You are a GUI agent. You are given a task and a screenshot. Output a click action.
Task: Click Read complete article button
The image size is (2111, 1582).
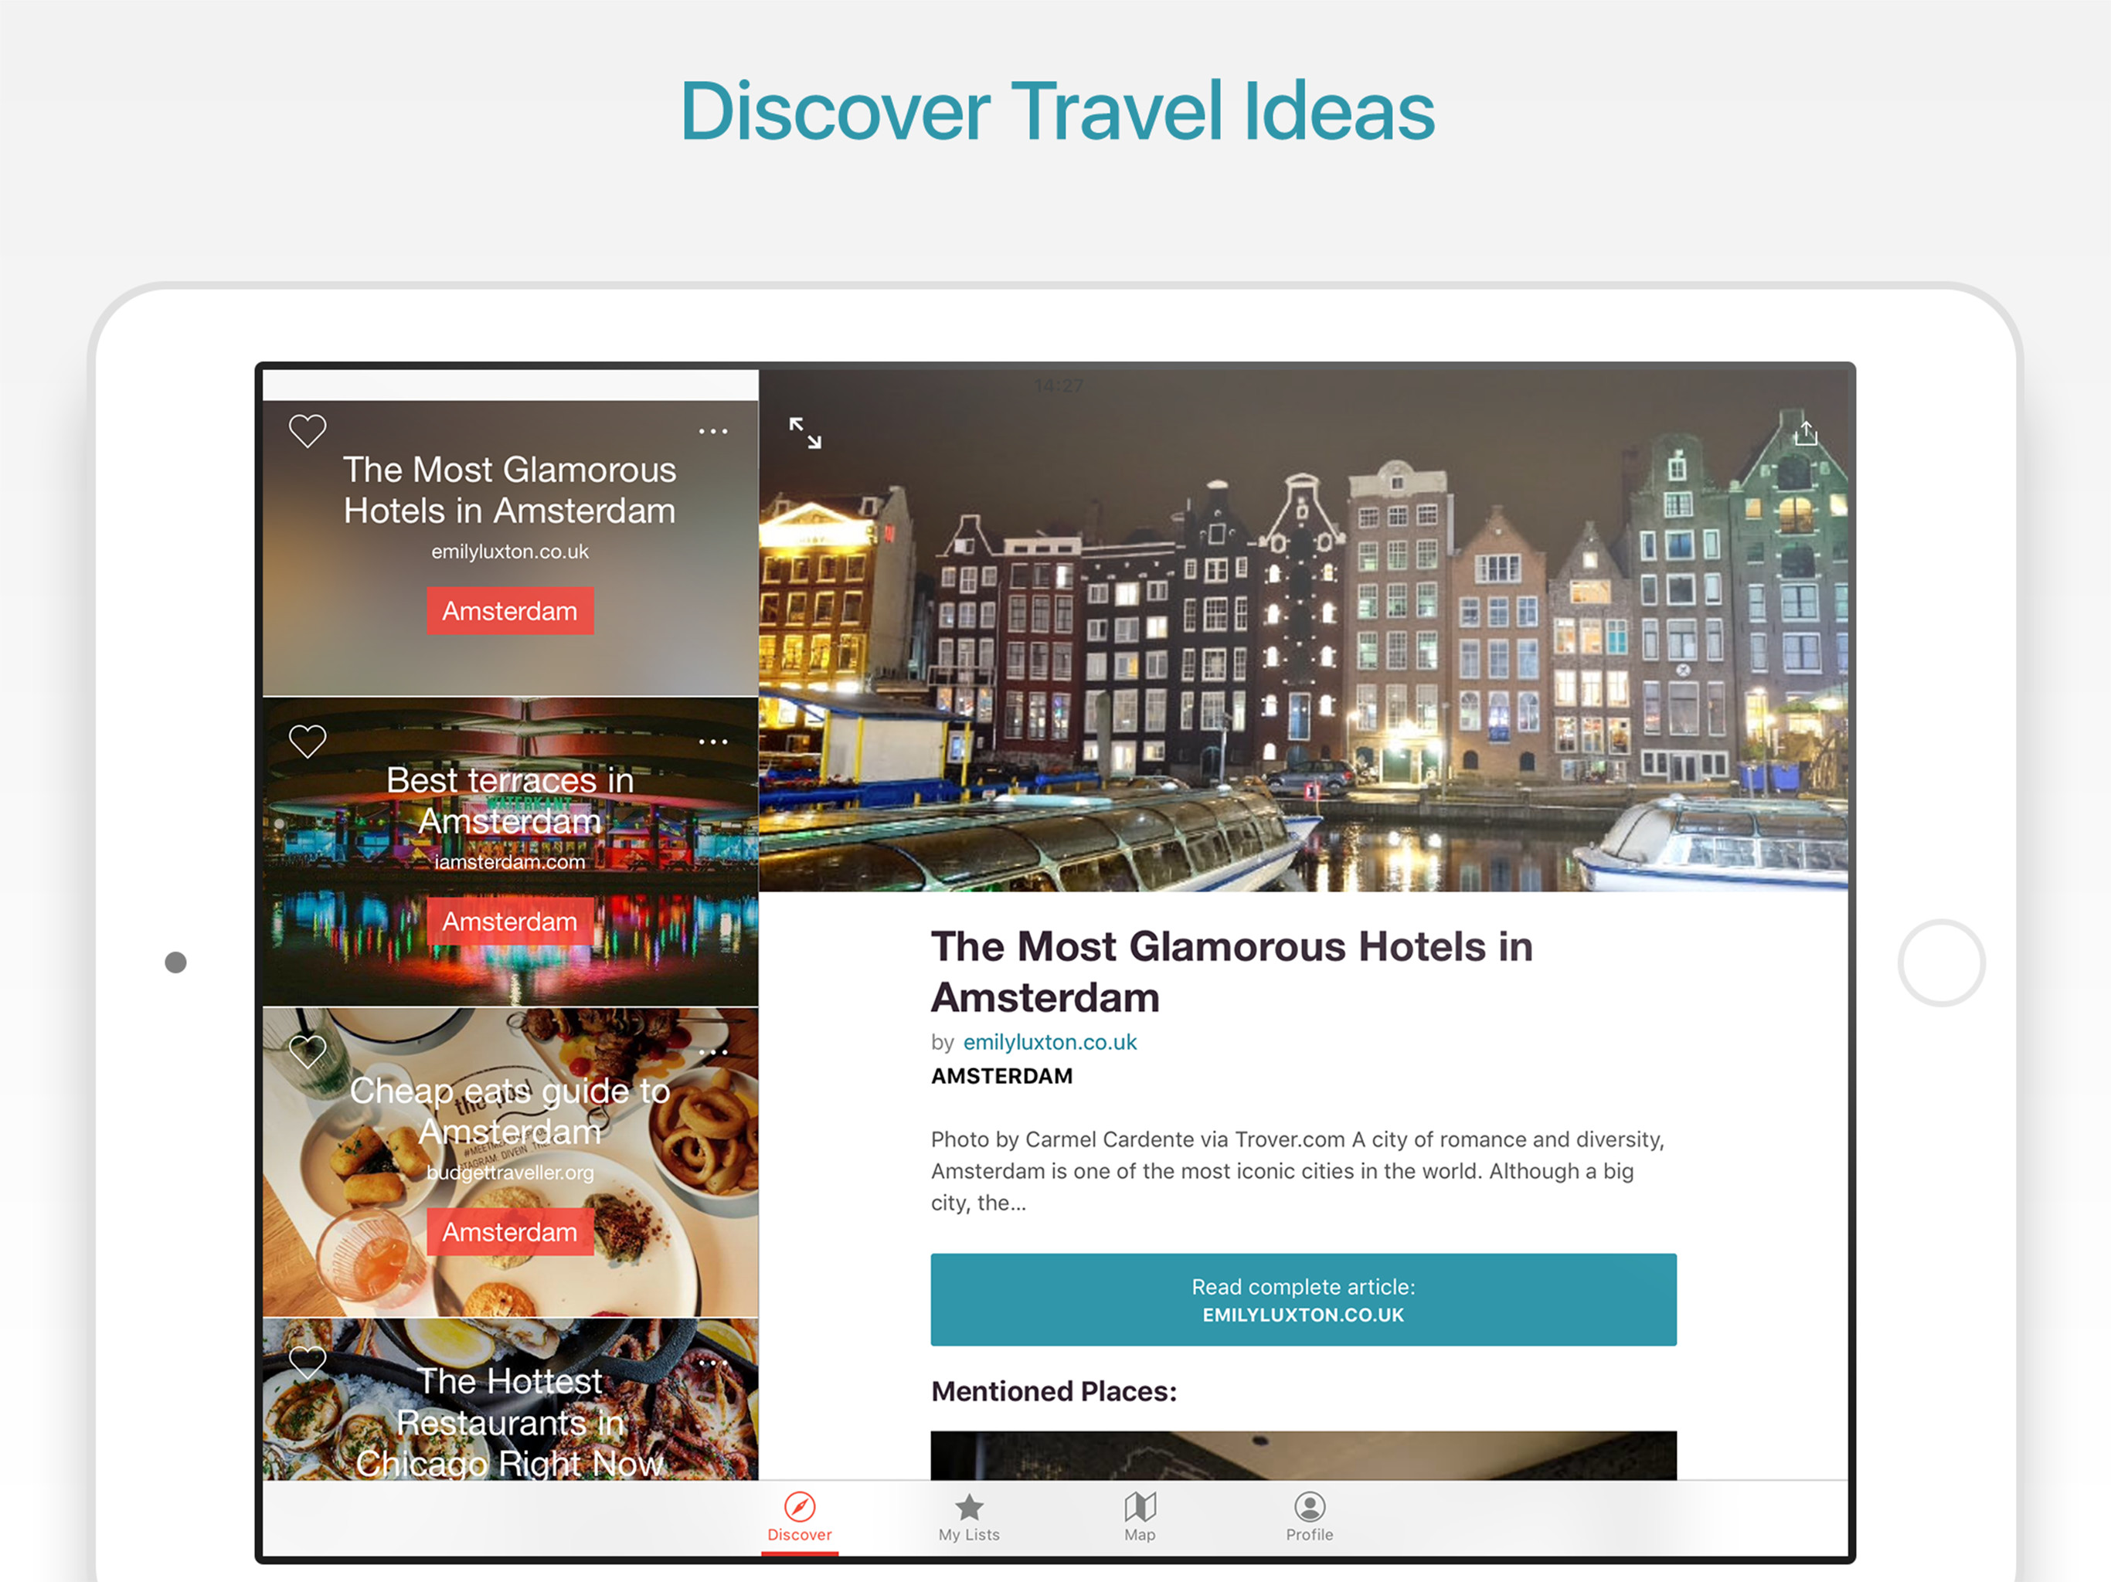coord(1304,1299)
